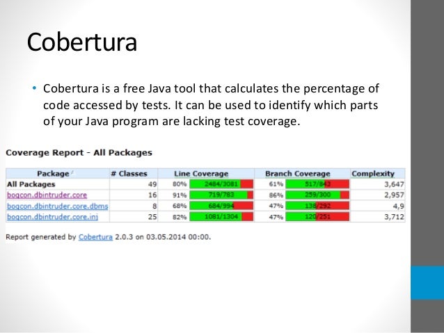Click class count 25 in inj row
Screen dimensions: 444x333
click(x=152, y=217)
